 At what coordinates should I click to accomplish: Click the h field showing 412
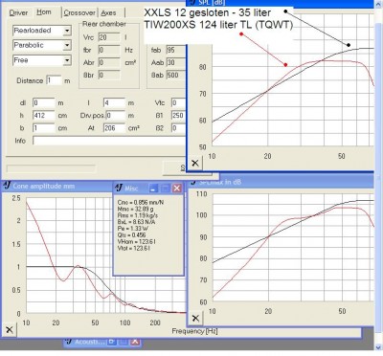[44, 115]
